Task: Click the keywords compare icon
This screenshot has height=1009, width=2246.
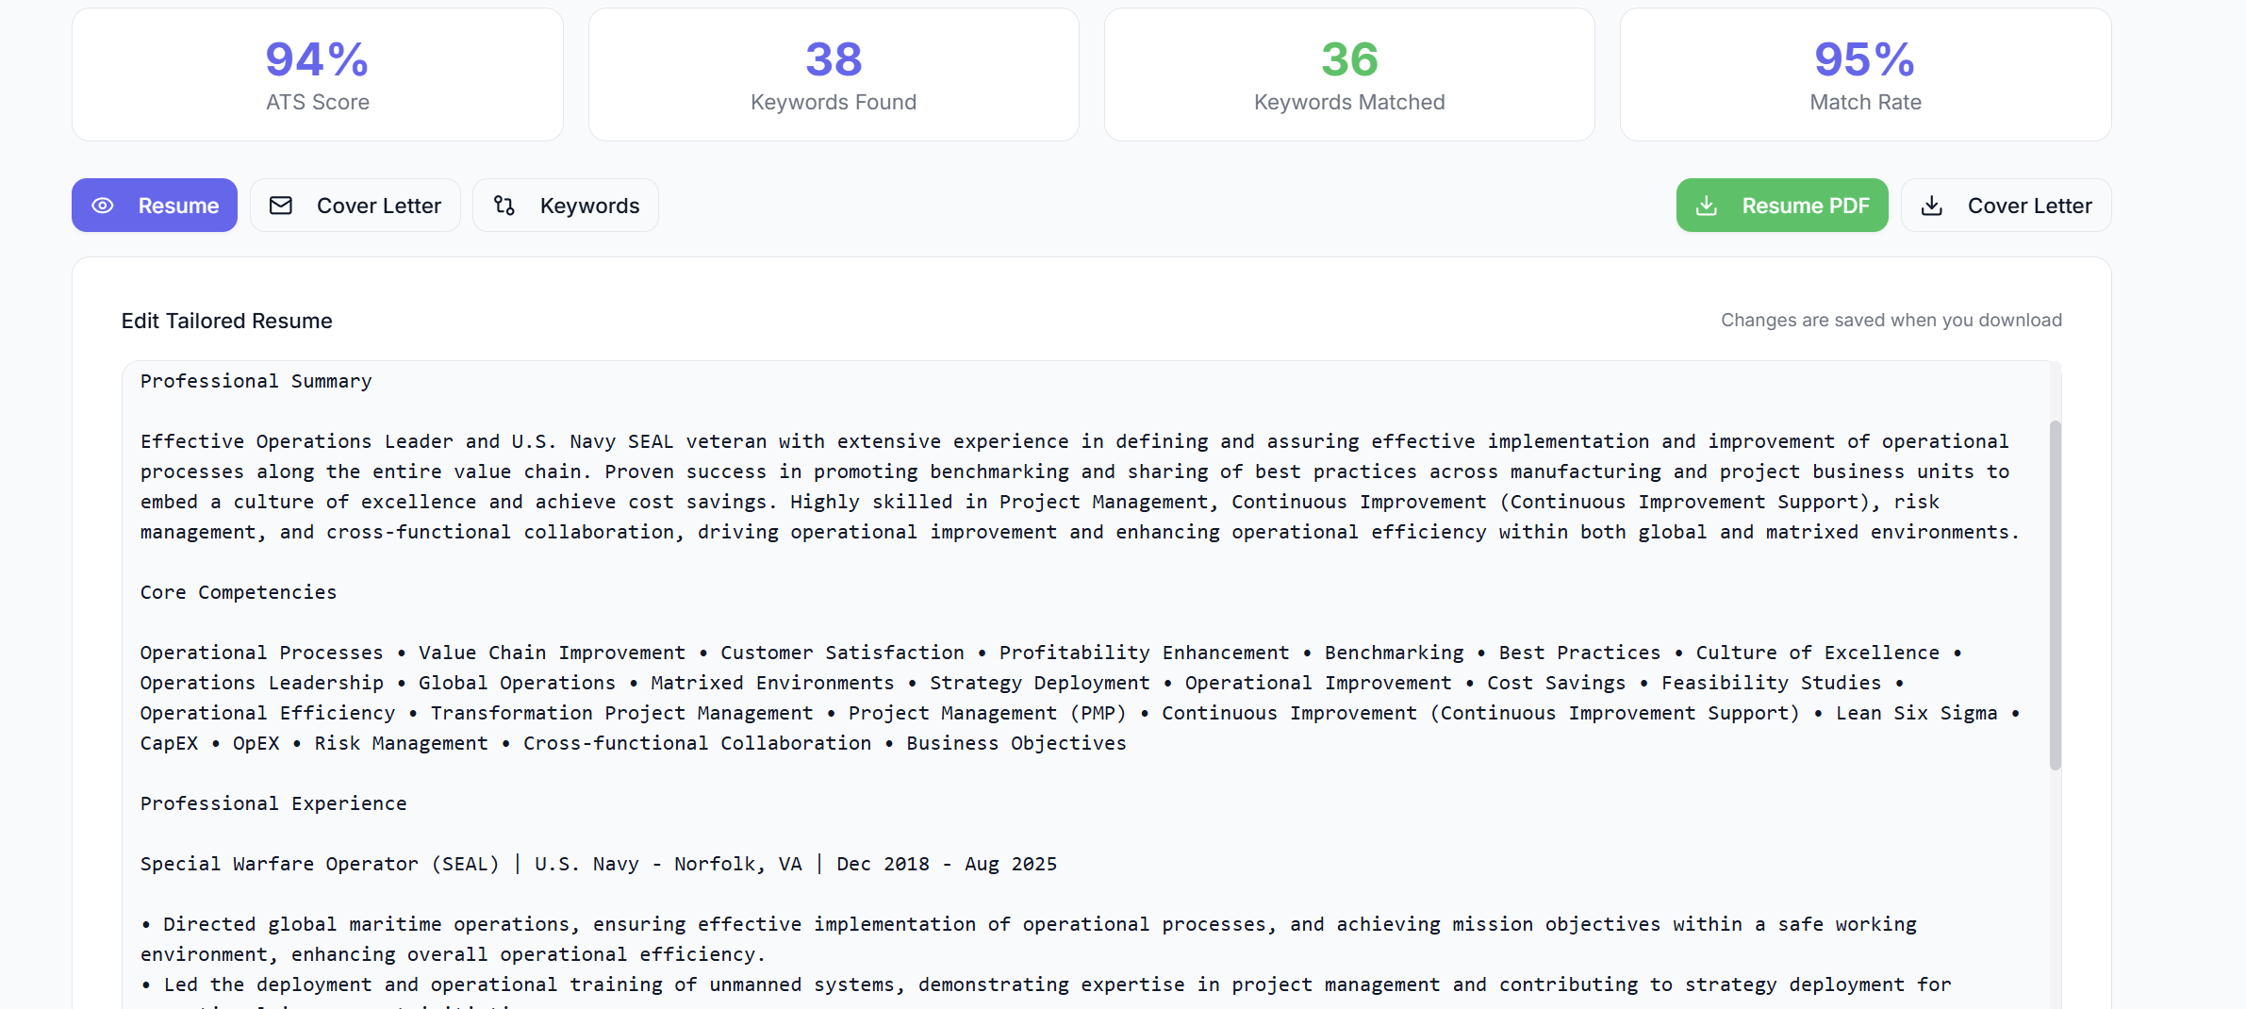Action: [x=504, y=206]
